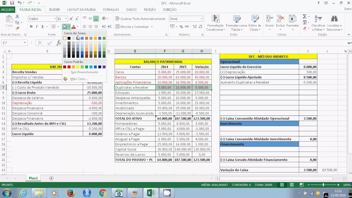The image size is (352, 198).
Task: Switch to the FÓRMULAS ribbon tab
Action: pyautogui.click(x=111, y=10)
